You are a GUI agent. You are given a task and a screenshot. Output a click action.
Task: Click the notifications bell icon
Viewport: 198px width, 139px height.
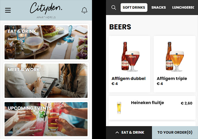[x=84, y=10]
